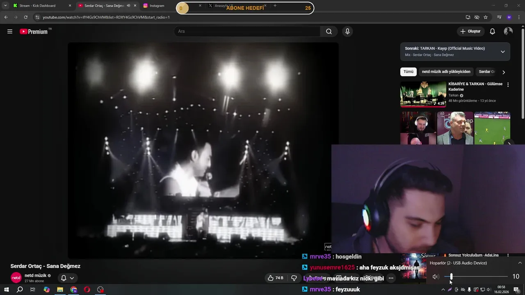Run search with the magnifier button

(329, 32)
